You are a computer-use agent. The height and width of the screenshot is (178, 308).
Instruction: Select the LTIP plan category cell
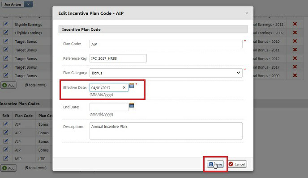[42, 159]
